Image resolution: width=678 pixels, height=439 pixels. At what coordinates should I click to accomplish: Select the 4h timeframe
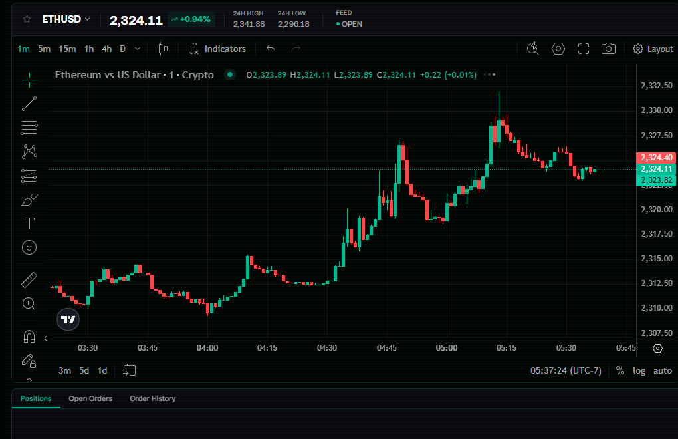107,49
